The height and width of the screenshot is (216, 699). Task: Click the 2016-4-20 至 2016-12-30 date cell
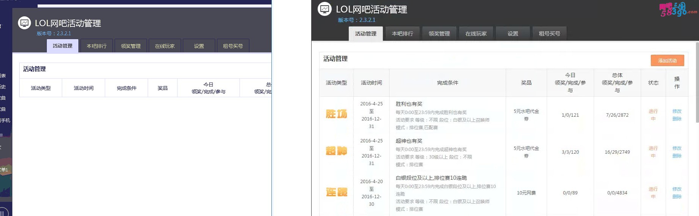pos(371,193)
